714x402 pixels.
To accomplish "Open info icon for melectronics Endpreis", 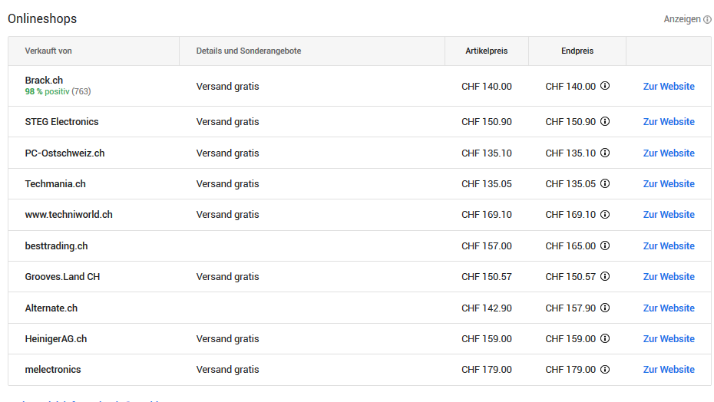I will (x=605, y=370).
